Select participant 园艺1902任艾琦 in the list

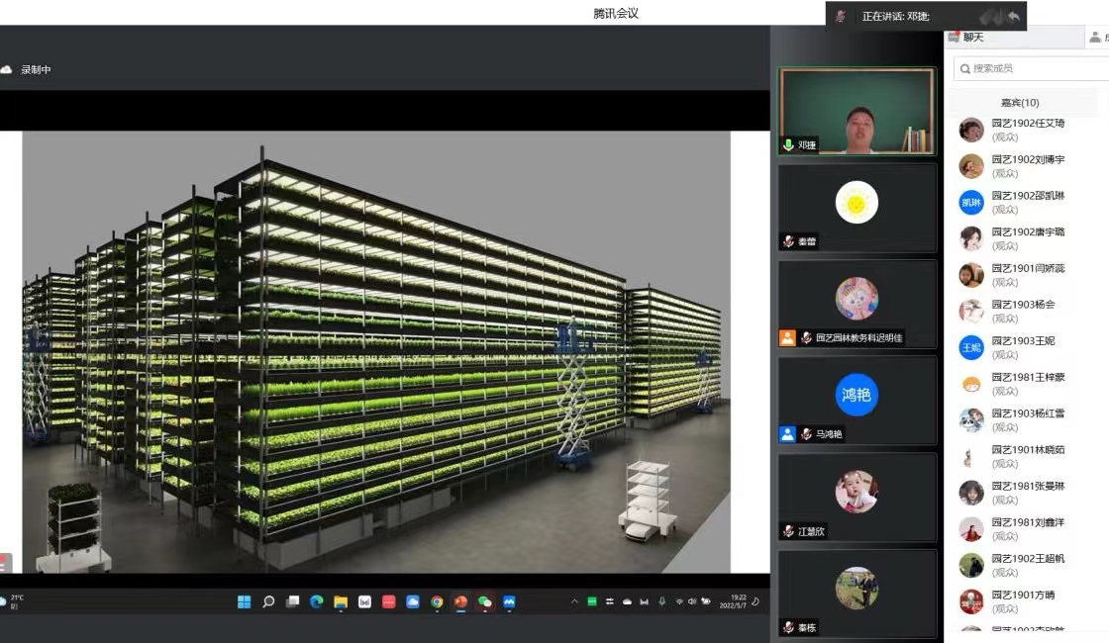pos(1028,130)
